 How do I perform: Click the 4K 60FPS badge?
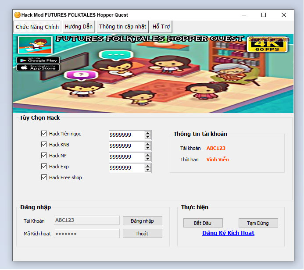[x=267, y=45]
